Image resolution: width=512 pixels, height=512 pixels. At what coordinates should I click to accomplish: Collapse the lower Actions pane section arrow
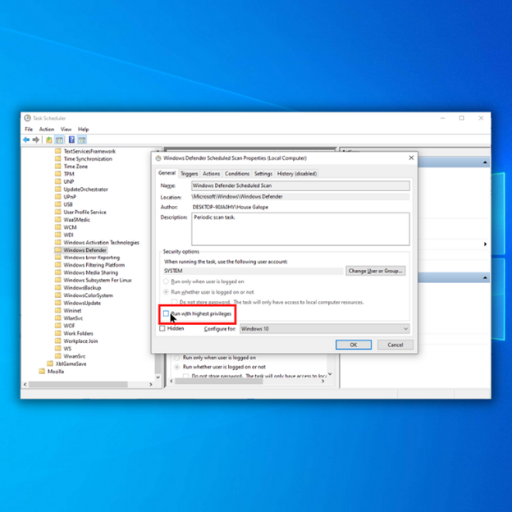click(x=485, y=278)
